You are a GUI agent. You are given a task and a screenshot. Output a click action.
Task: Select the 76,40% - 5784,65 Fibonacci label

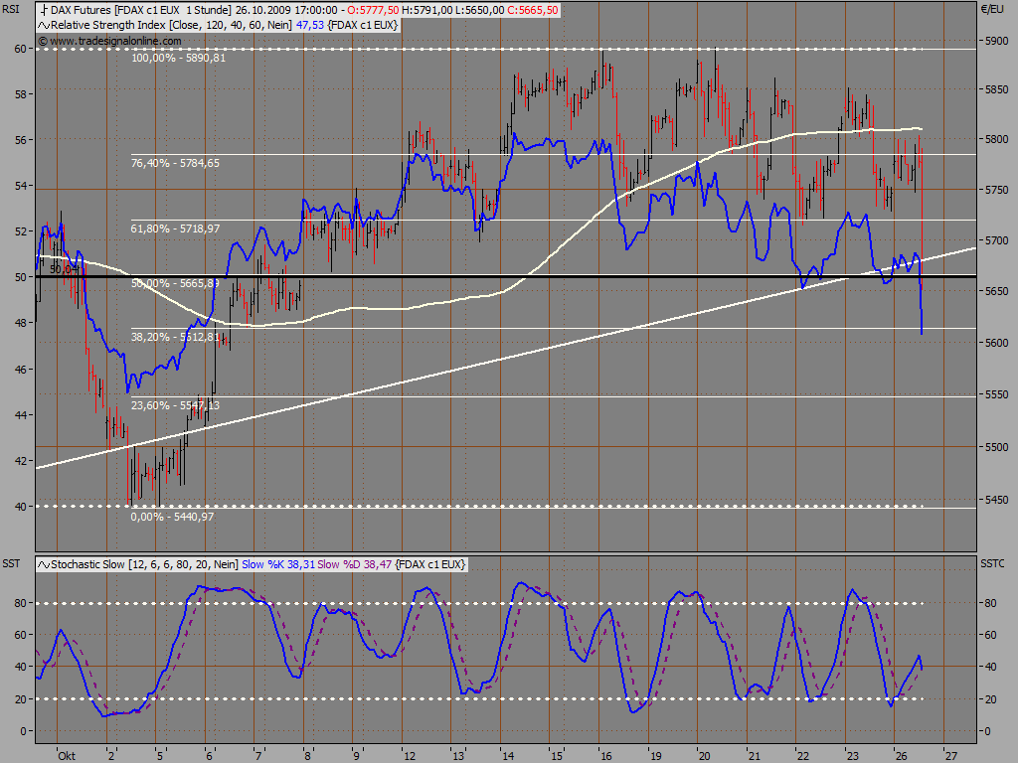(175, 163)
